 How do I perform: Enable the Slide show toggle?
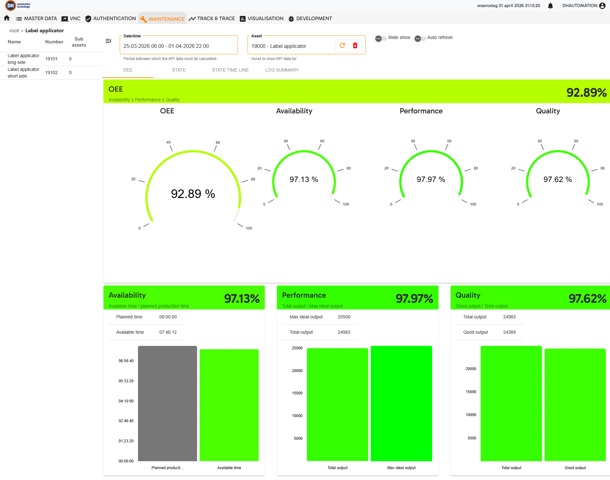(x=380, y=38)
